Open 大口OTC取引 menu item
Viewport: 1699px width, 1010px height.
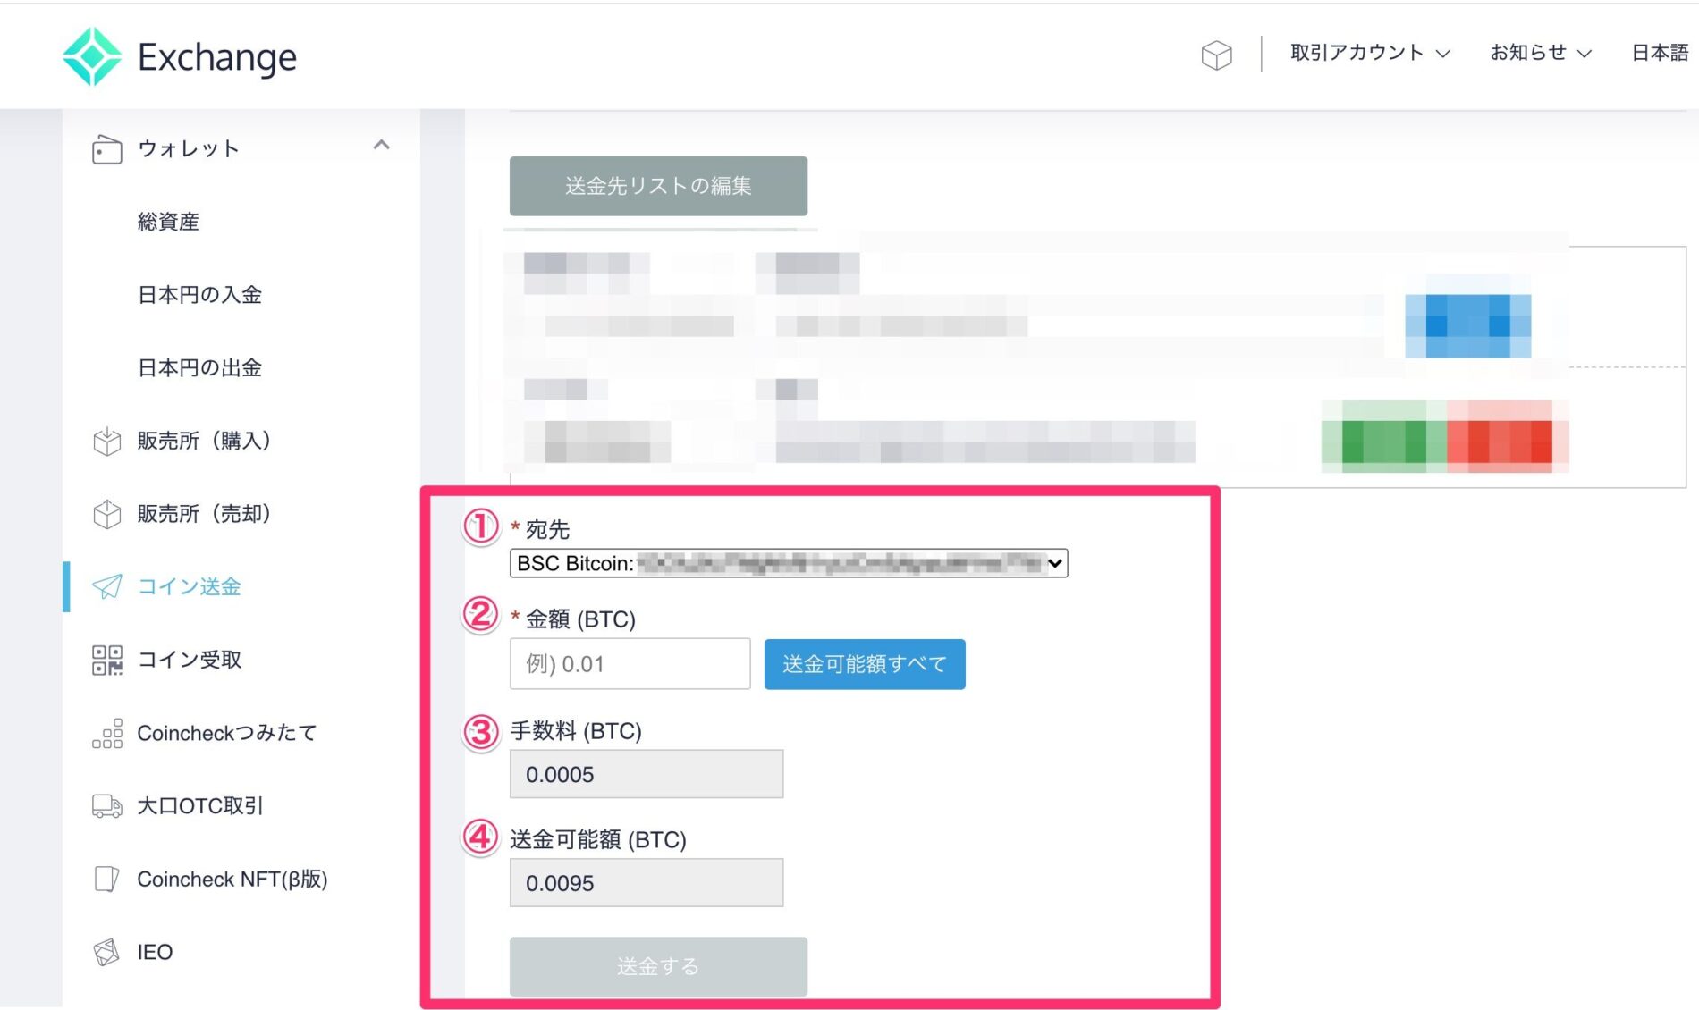200,806
